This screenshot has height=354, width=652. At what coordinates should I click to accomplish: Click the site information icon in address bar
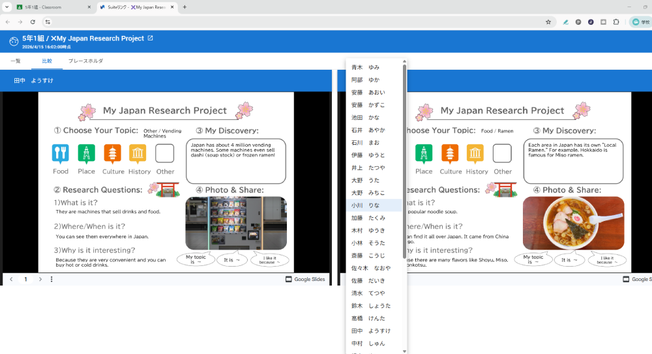(x=48, y=22)
